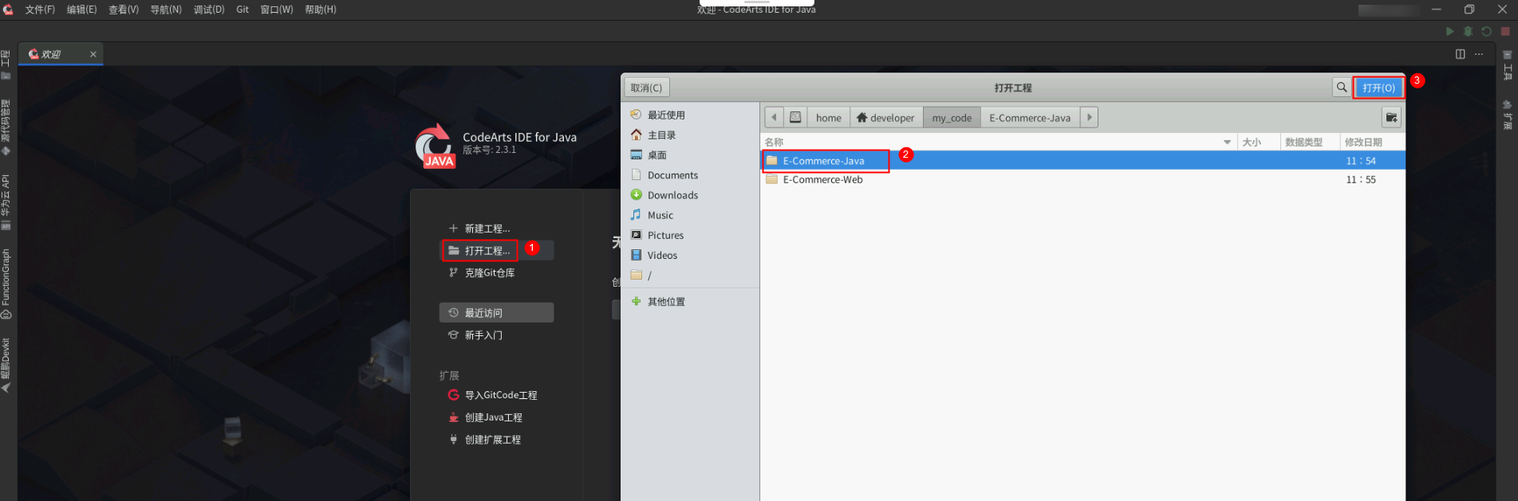
Task: Open the 文件(F) menu
Action: 40,10
